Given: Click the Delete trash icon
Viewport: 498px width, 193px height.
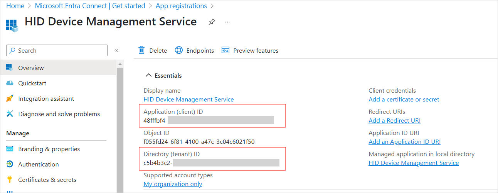Looking at the screenshot, I should tap(141, 50).
